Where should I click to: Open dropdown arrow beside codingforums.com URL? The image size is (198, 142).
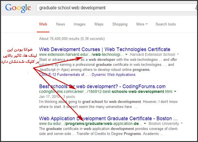point(175,91)
